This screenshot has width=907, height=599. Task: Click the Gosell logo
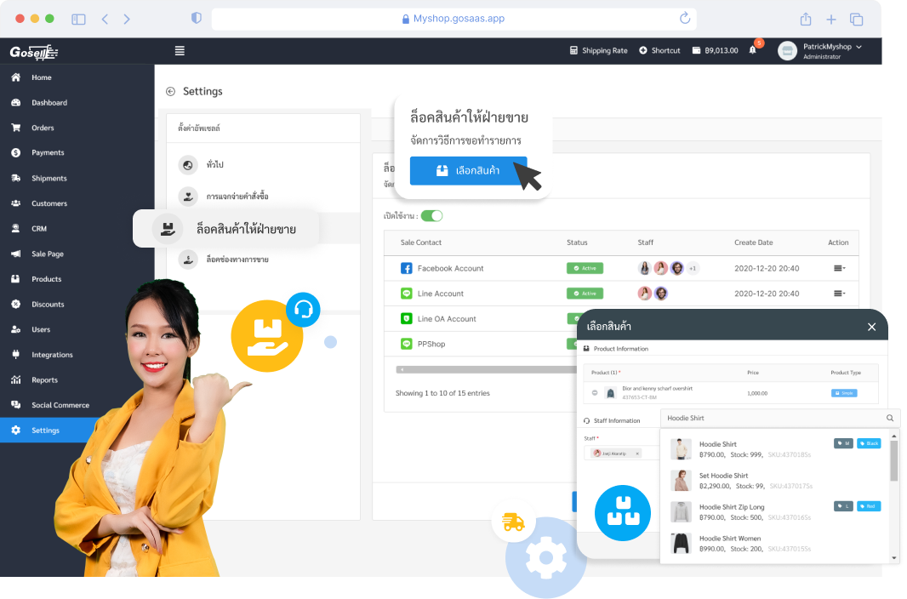pos(33,53)
